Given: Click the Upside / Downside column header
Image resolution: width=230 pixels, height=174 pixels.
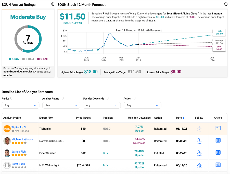Looking at the screenshot, I should [x=139, y=118].
